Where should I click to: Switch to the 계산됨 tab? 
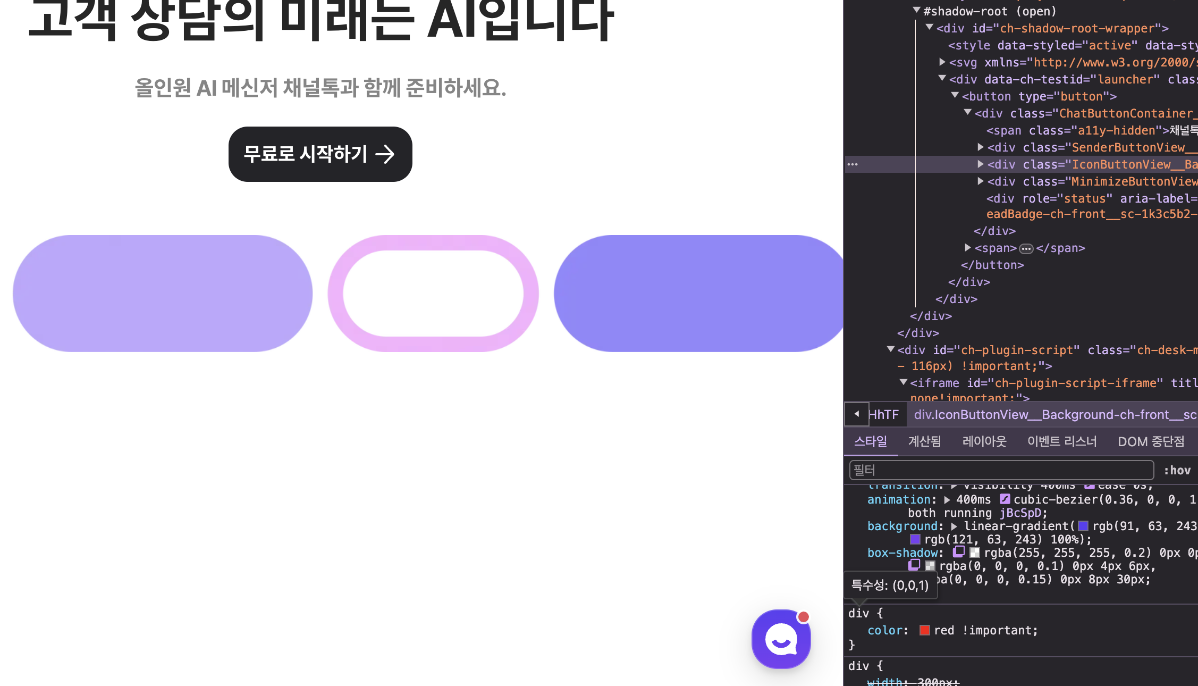[x=924, y=441]
